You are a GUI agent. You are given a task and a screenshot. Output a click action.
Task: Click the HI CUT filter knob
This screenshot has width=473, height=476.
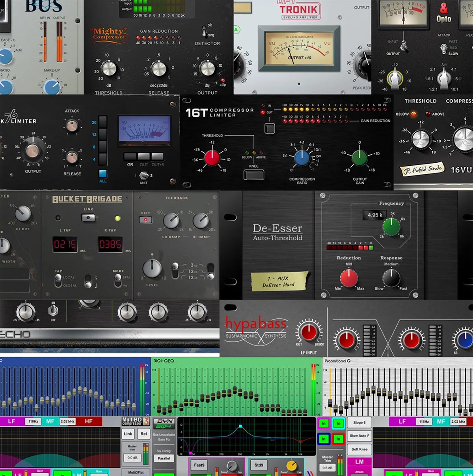[x=23, y=213]
